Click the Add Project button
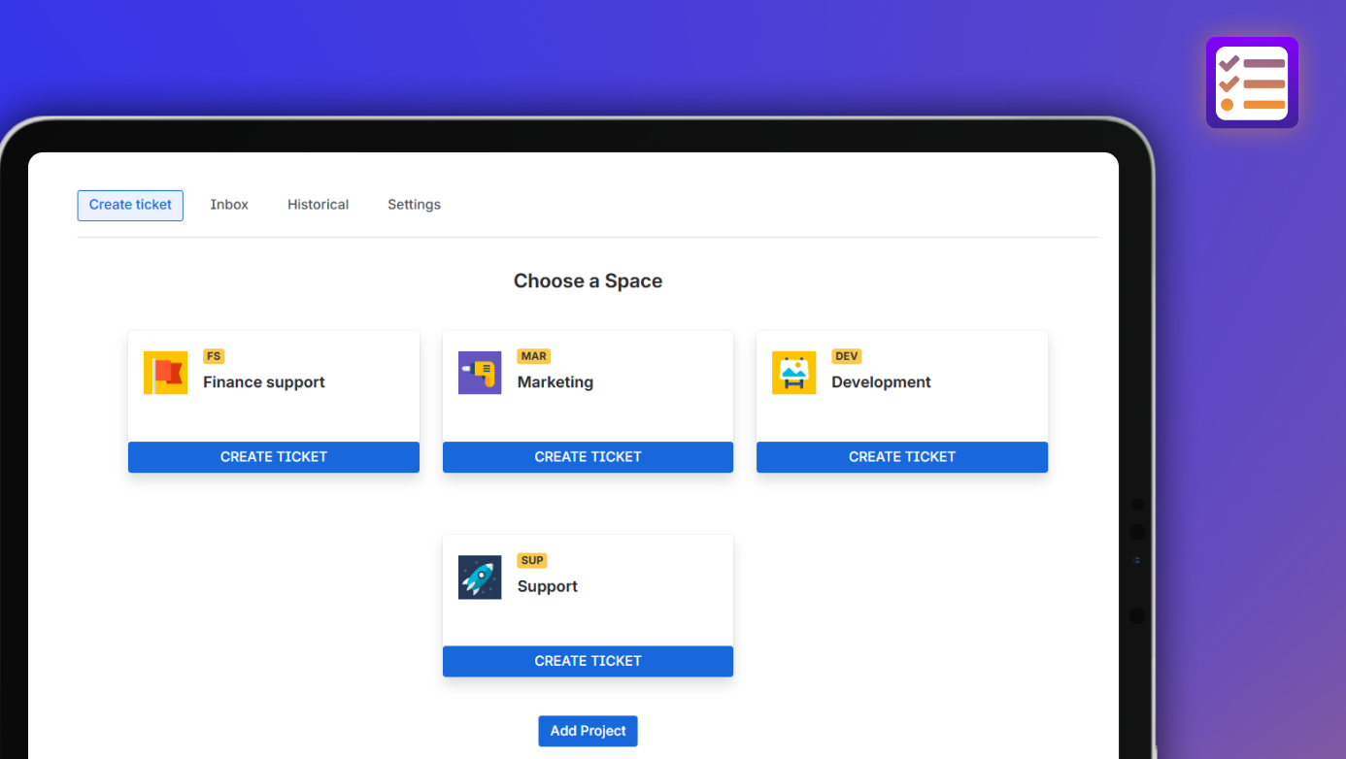 pyautogui.click(x=588, y=731)
